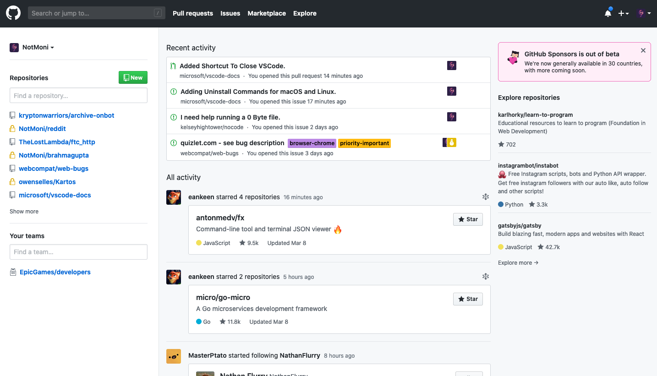Click the open issue icon beside the 0 Byte file item
The height and width of the screenshot is (376, 657).
[173, 117]
